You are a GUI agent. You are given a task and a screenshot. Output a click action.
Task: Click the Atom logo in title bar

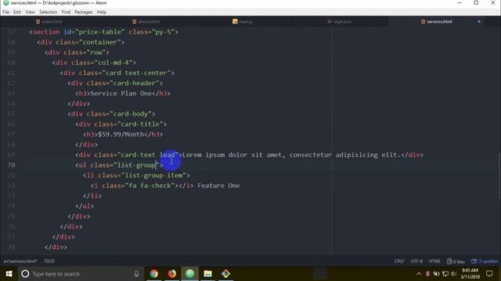click(5, 3)
